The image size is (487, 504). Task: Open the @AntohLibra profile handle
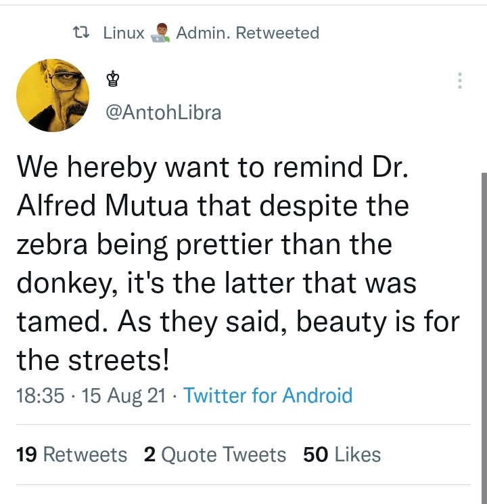[x=163, y=112]
